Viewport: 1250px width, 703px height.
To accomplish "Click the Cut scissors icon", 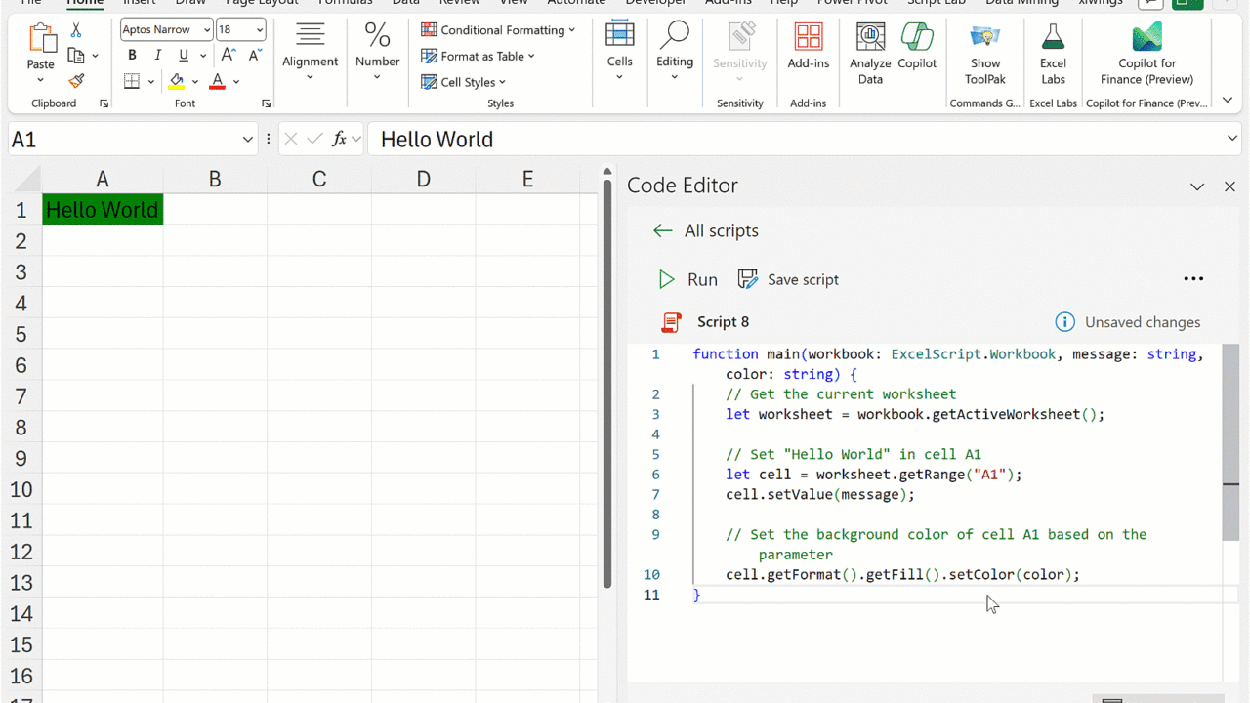I will click(x=75, y=31).
